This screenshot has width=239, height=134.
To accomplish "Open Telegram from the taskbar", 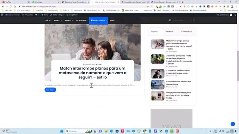I will 134,131.
